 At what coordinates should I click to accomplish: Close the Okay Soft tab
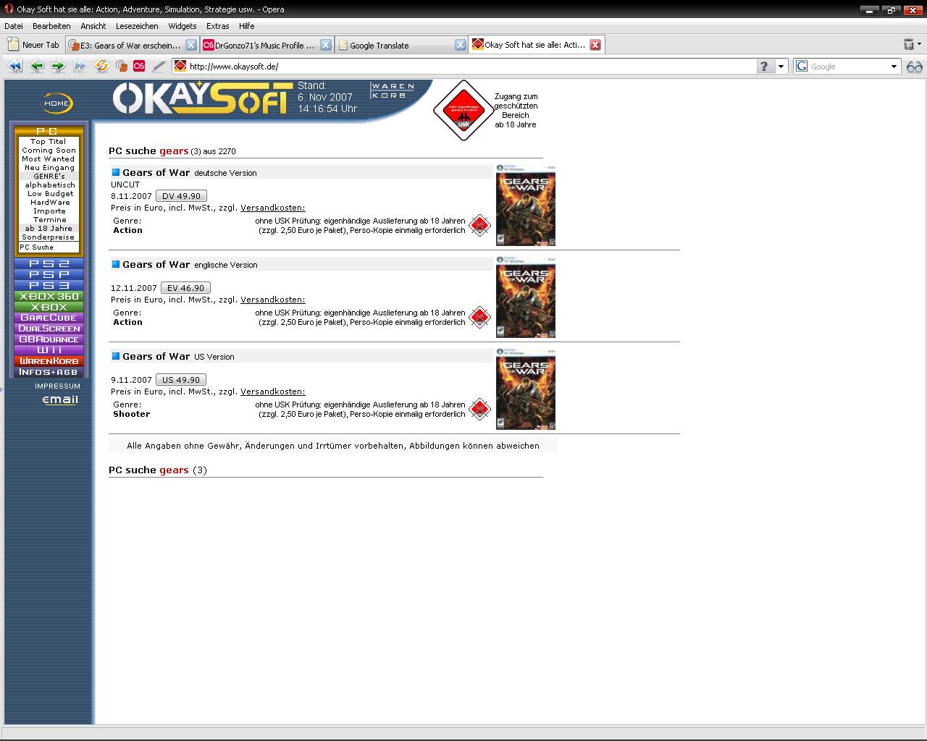pyautogui.click(x=595, y=45)
